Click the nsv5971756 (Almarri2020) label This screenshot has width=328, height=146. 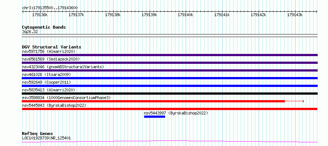pos(49,51)
